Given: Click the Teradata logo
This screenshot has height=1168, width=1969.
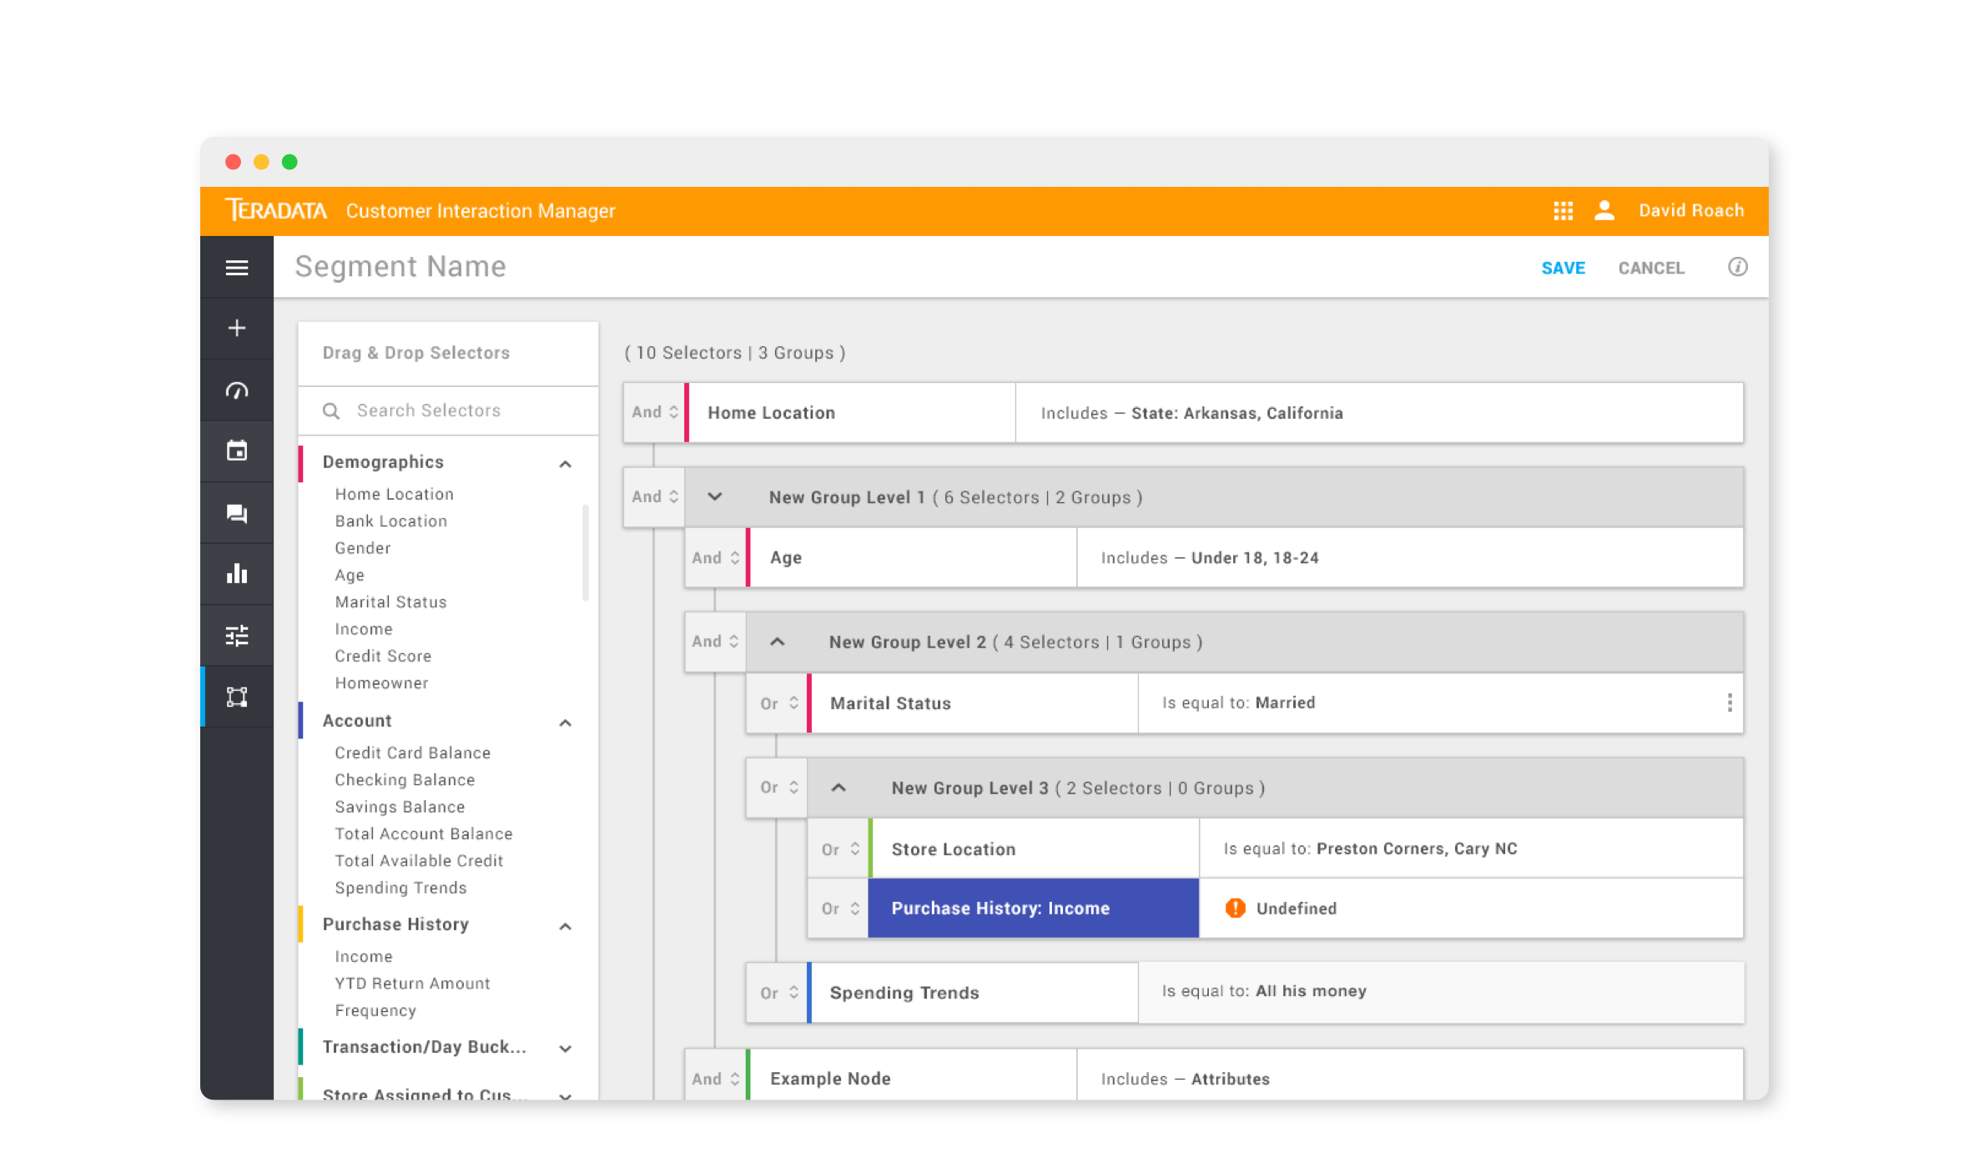Looking at the screenshot, I should 276,210.
